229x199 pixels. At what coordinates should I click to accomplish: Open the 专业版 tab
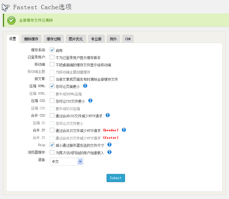96,39
